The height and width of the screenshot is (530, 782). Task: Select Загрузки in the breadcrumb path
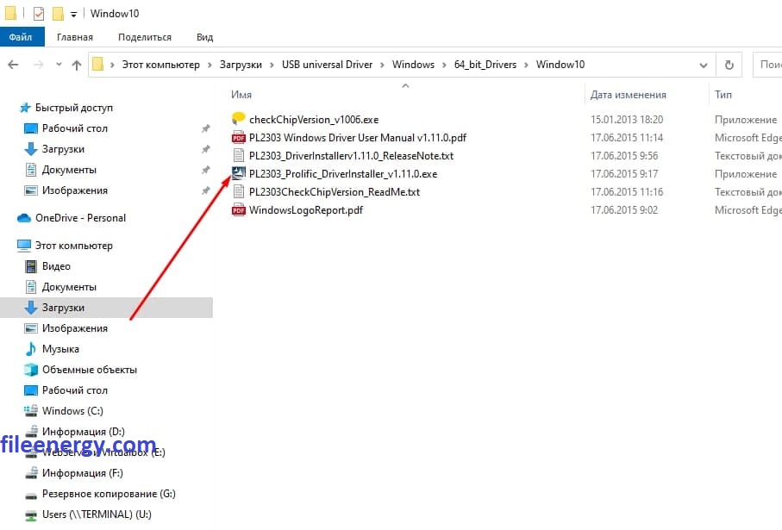click(x=241, y=65)
